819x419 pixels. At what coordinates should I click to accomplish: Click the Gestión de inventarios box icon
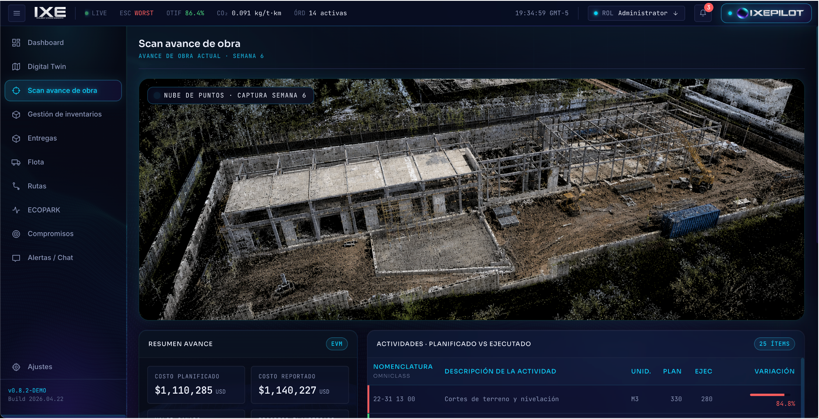(x=16, y=114)
